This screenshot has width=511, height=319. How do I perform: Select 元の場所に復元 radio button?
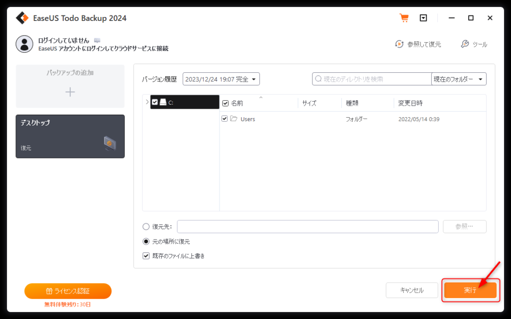[146, 241]
